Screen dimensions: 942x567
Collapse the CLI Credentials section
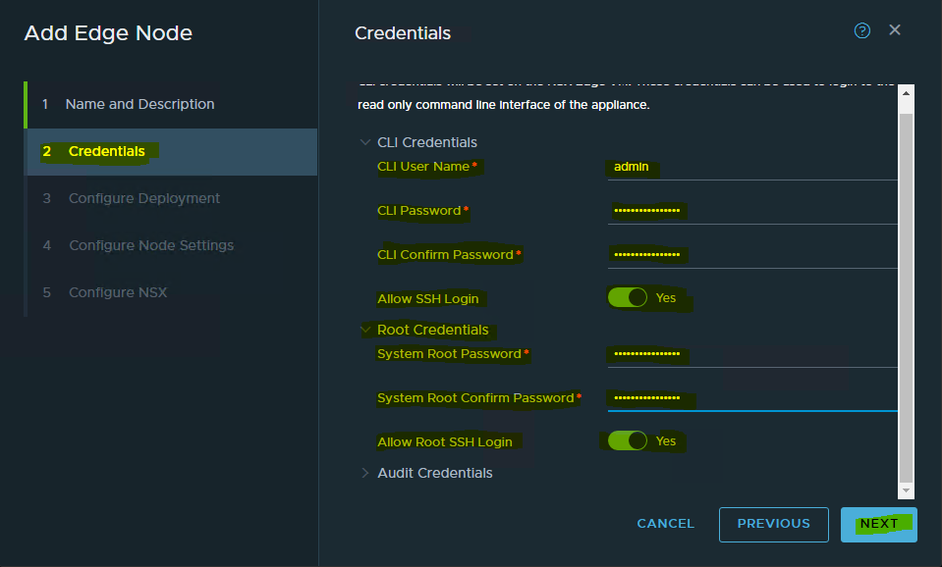pyautogui.click(x=364, y=142)
